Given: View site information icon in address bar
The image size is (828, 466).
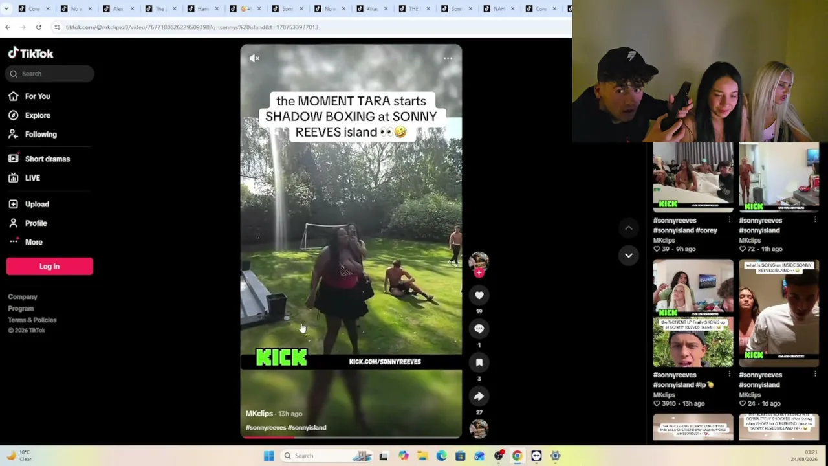Looking at the screenshot, I should (x=57, y=27).
